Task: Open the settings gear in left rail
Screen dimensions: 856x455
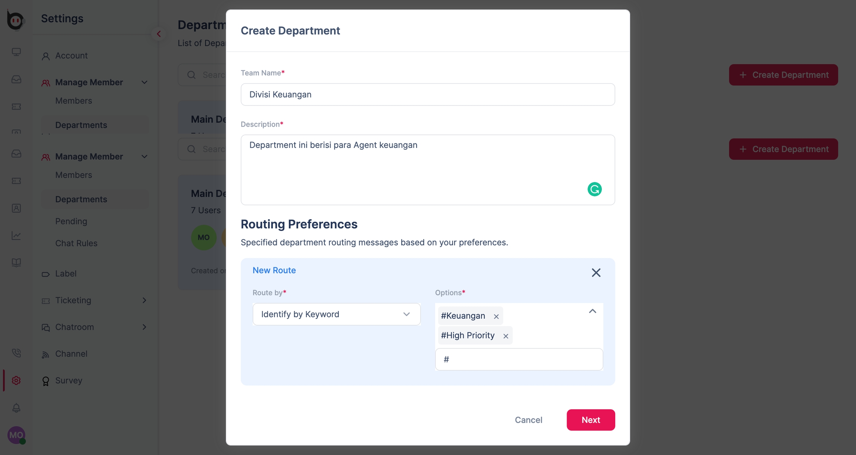Action: coord(16,380)
